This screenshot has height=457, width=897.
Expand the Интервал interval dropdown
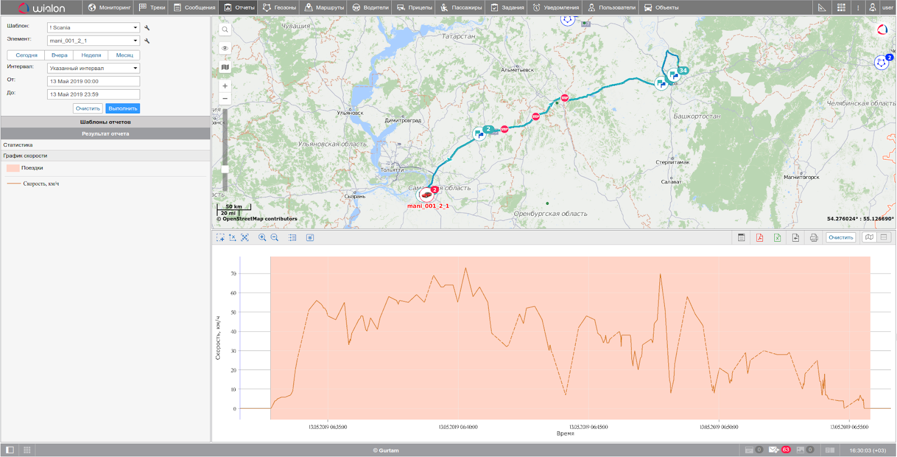tap(93, 68)
